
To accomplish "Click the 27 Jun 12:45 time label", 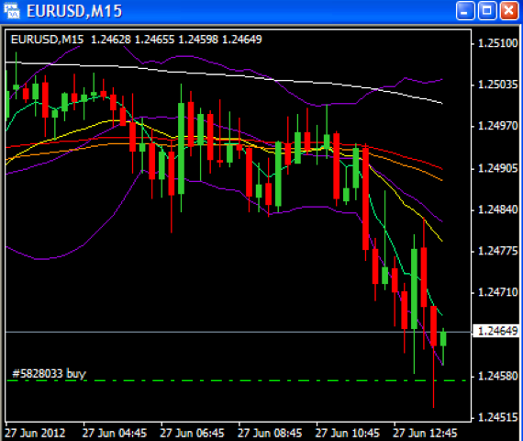I will [425, 433].
